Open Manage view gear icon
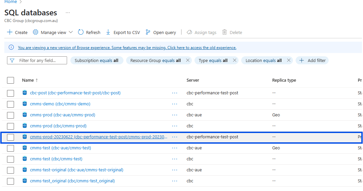This screenshot has width=363, height=191. 36,32
